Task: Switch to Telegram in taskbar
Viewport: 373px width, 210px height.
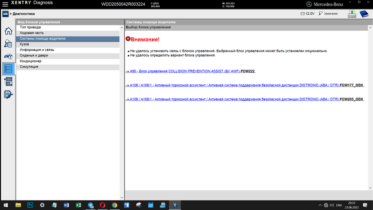Action: tap(90, 205)
